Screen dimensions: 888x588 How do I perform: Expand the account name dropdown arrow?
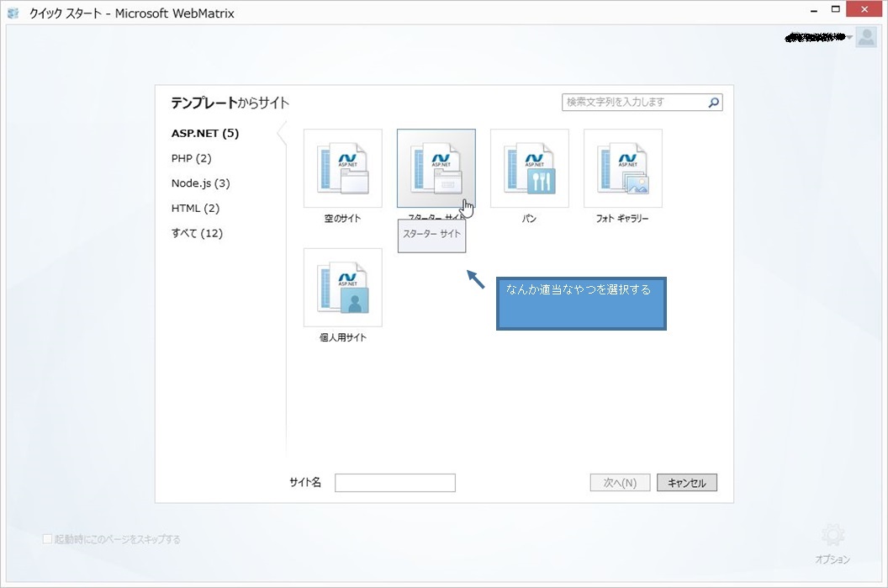[x=849, y=37]
